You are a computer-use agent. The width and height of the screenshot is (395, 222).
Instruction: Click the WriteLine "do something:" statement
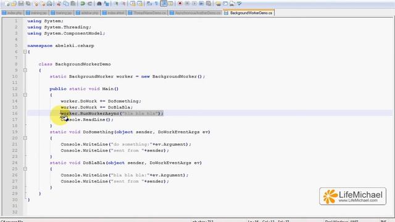tap(126, 144)
